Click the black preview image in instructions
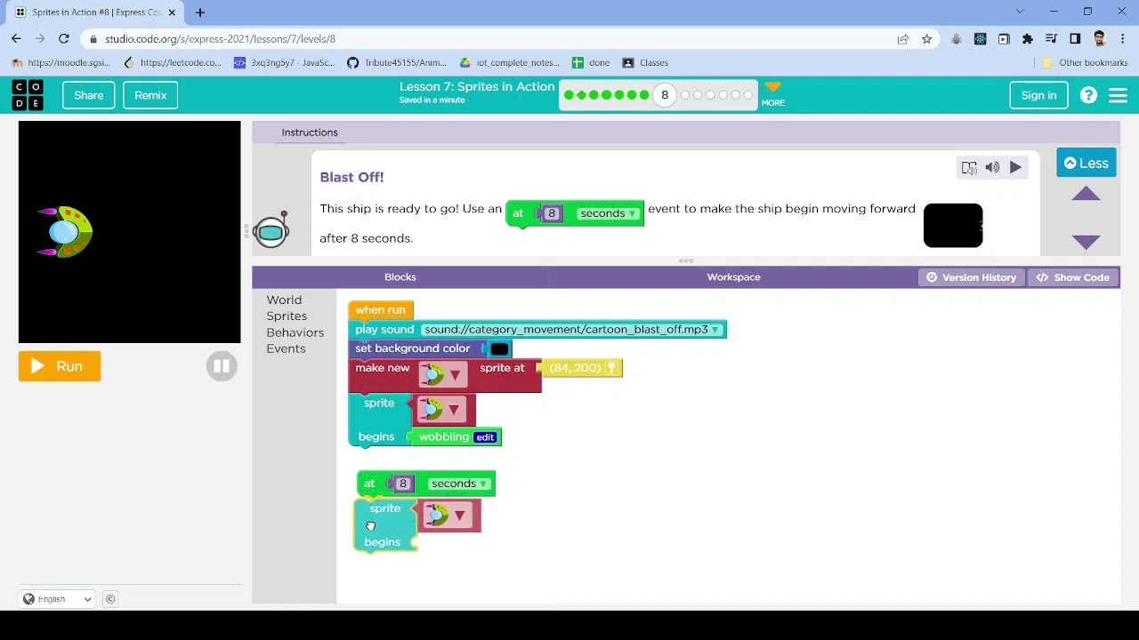1139x640 pixels. [953, 226]
